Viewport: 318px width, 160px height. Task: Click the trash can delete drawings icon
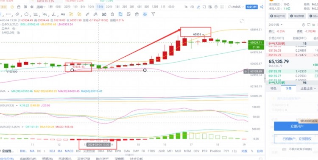click(137, 14)
